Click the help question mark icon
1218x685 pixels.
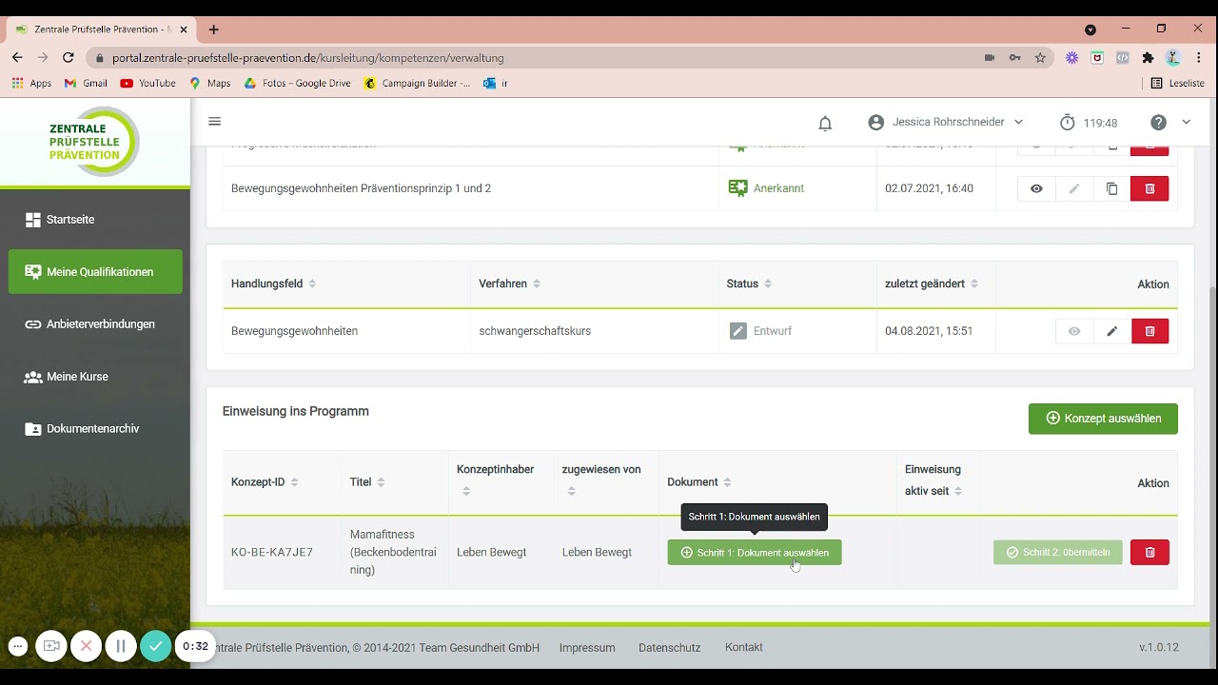pyautogui.click(x=1158, y=122)
